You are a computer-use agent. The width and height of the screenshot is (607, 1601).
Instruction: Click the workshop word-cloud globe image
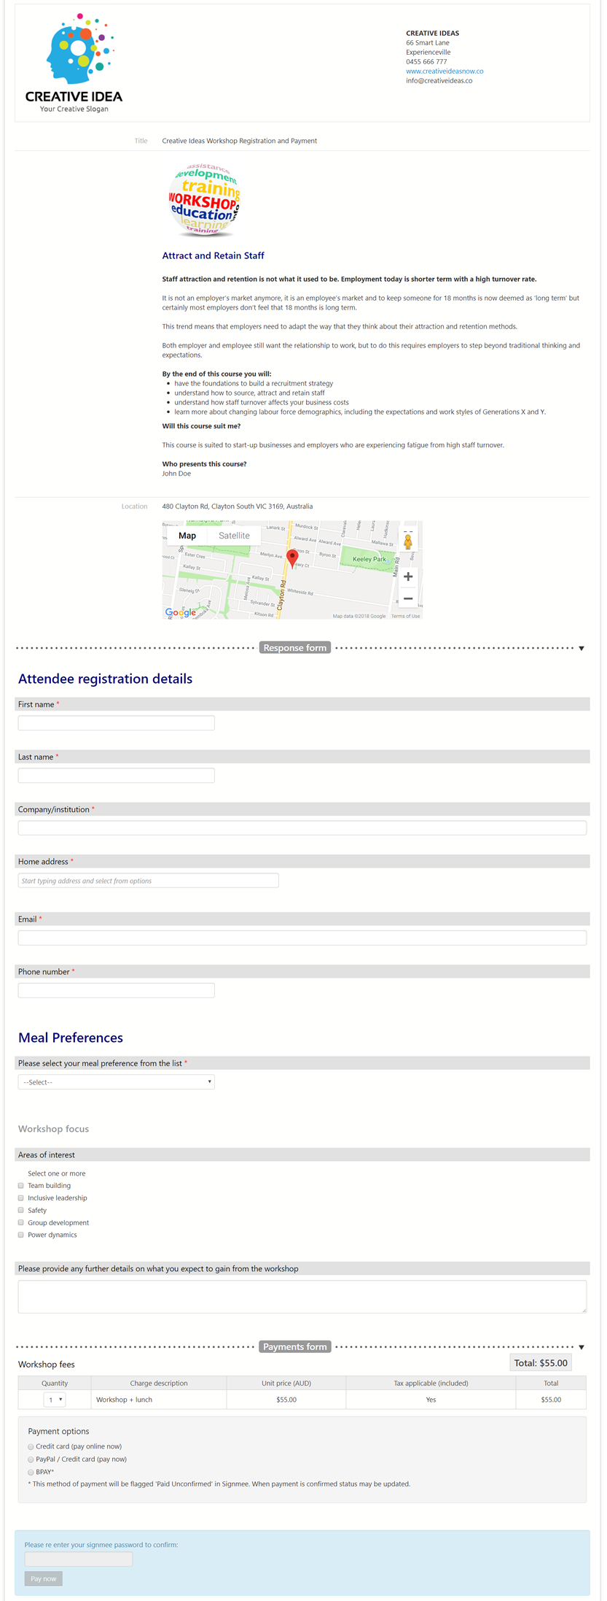[x=204, y=199]
